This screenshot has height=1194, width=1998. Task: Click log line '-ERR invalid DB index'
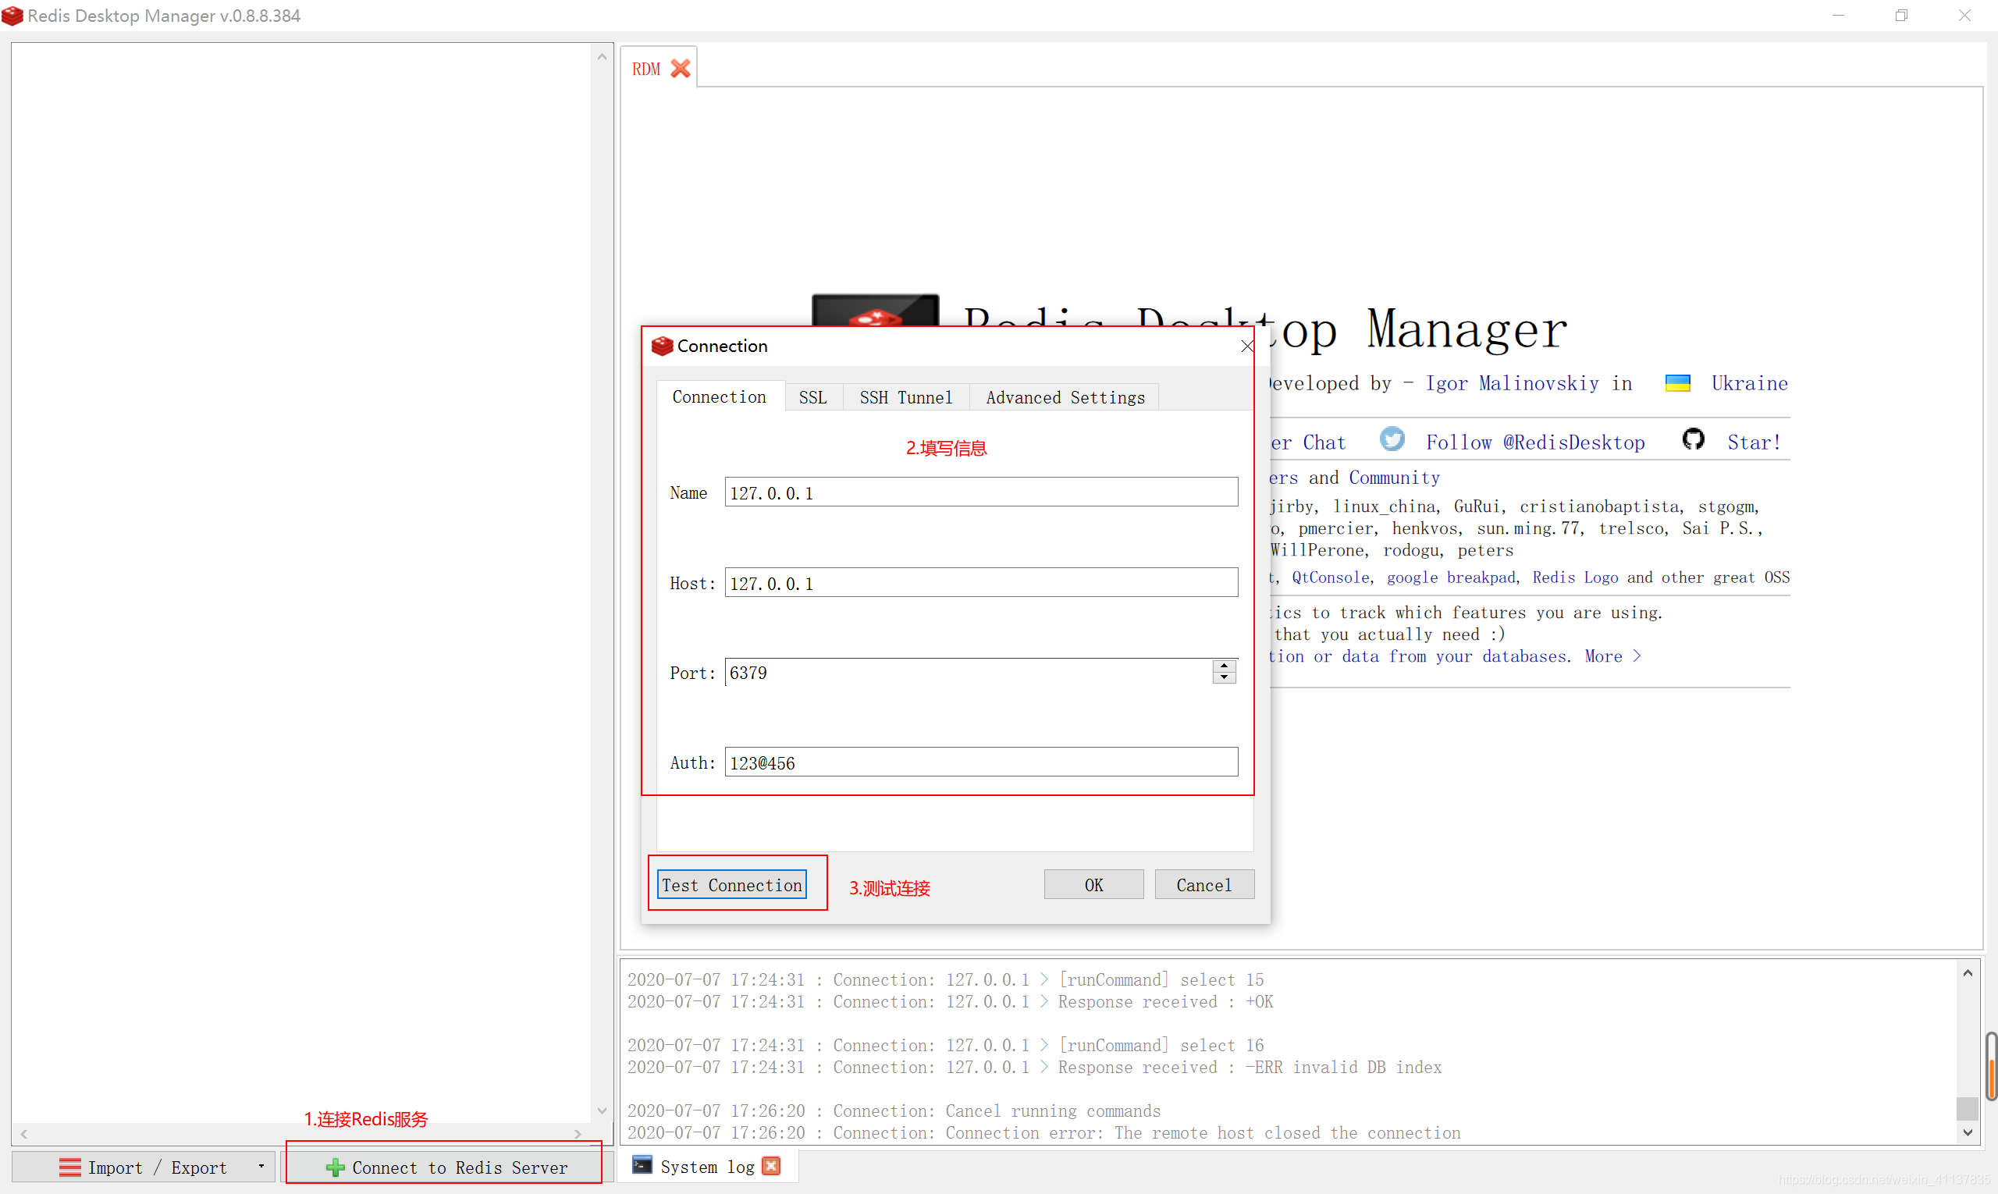(1034, 1067)
